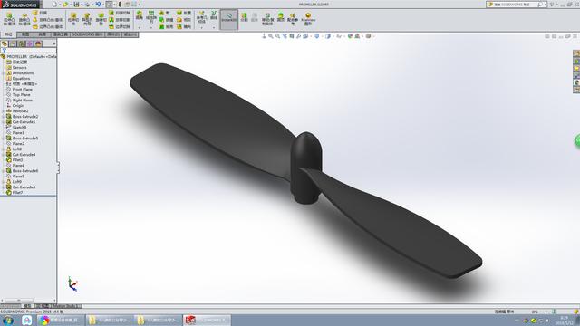Click the Undo arrow icon

click(98, 5)
